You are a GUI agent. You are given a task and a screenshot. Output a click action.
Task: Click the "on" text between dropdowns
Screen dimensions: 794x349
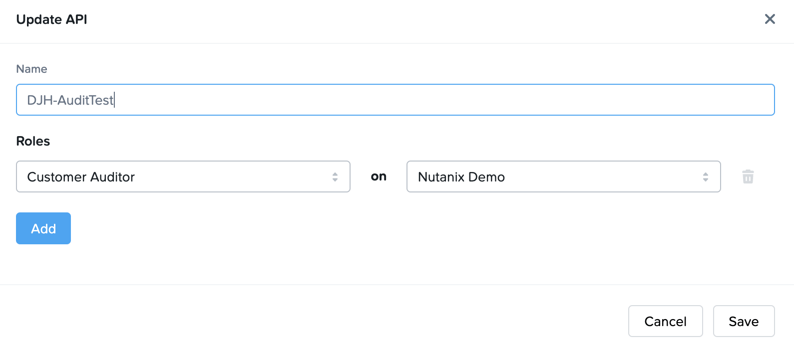point(379,176)
